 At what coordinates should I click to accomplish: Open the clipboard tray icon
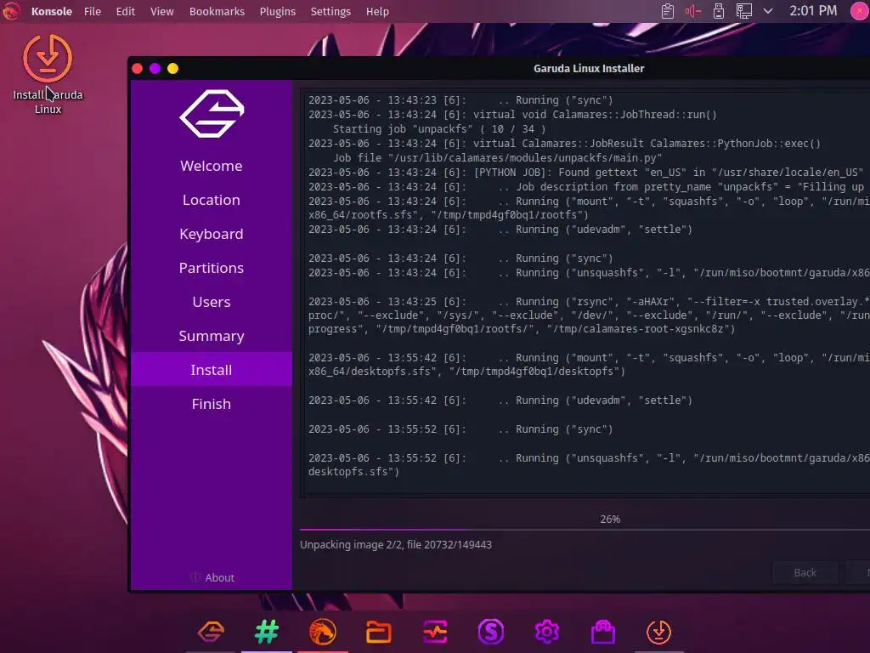click(x=668, y=11)
